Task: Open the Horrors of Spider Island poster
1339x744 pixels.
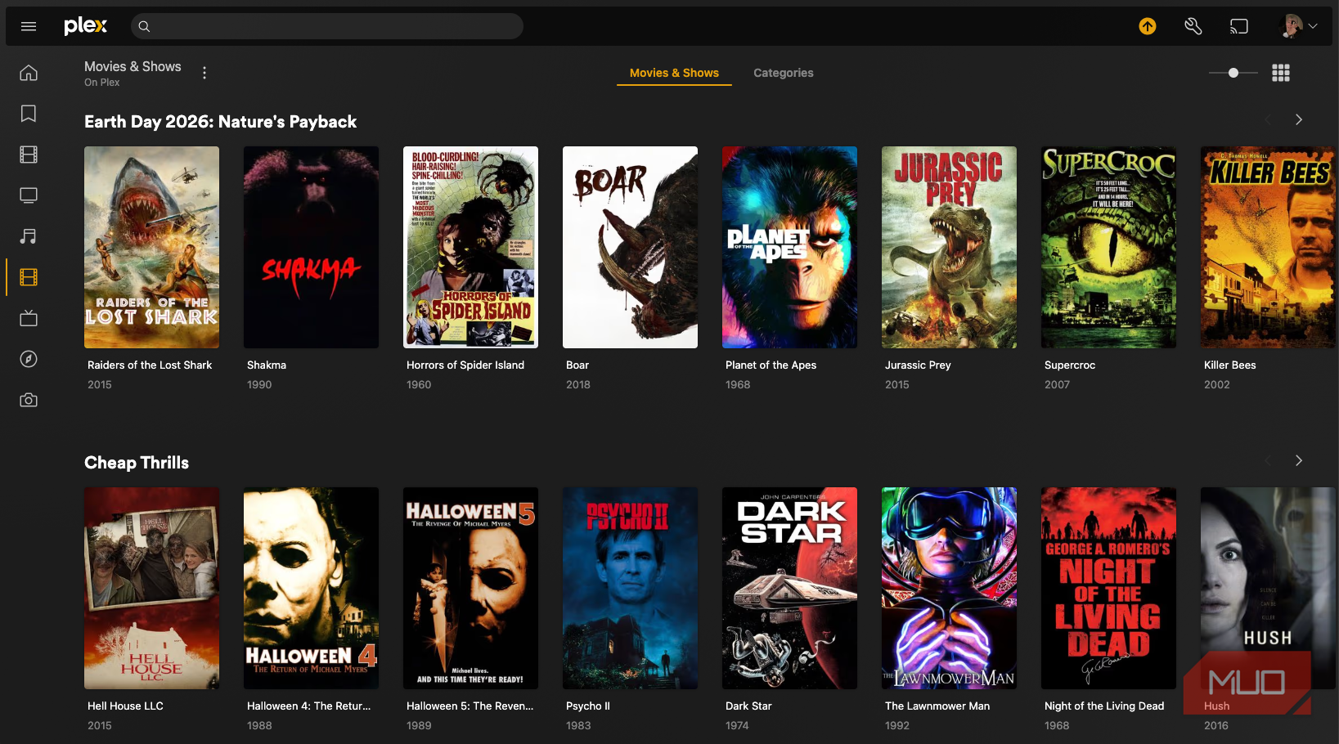Action: point(470,247)
